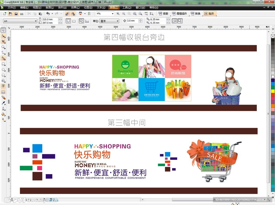The width and height of the screenshot is (275, 205).
Task: Click the Save icon in toolbar
Action: (16, 14)
